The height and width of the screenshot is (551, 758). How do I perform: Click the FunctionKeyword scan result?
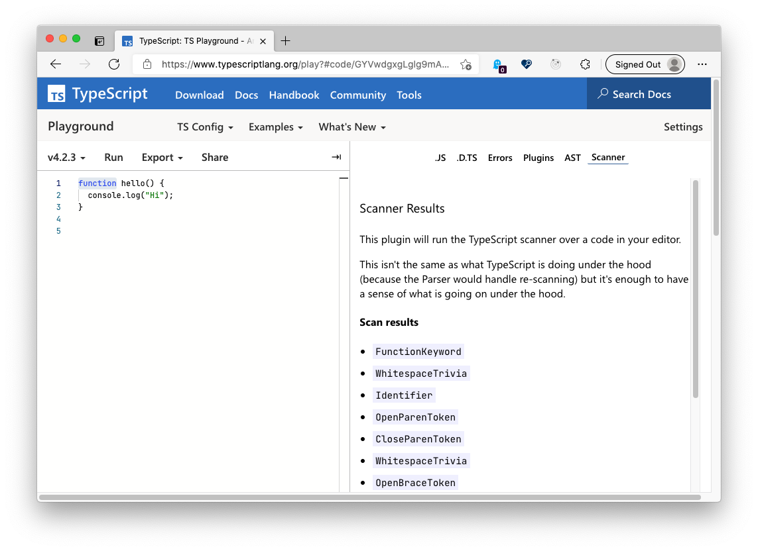418,352
